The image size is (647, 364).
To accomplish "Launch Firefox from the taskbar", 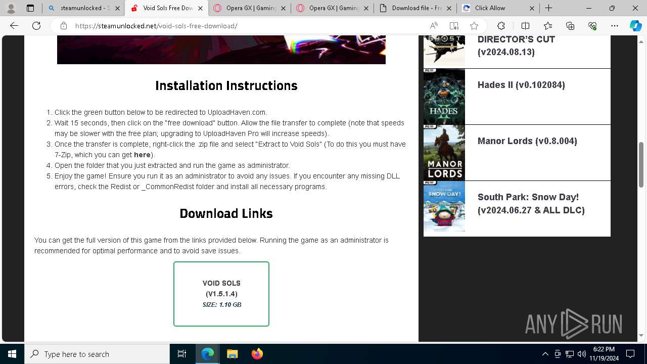I will coord(257,354).
